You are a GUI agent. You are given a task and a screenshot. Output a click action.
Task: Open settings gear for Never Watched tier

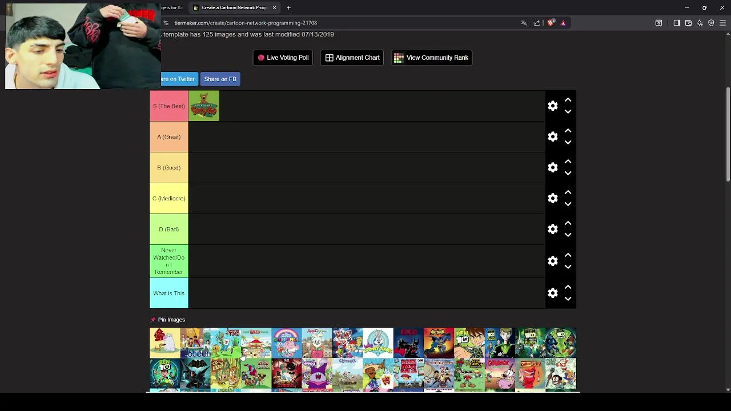click(x=552, y=261)
